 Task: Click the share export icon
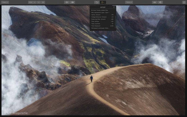click(x=184, y=2)
